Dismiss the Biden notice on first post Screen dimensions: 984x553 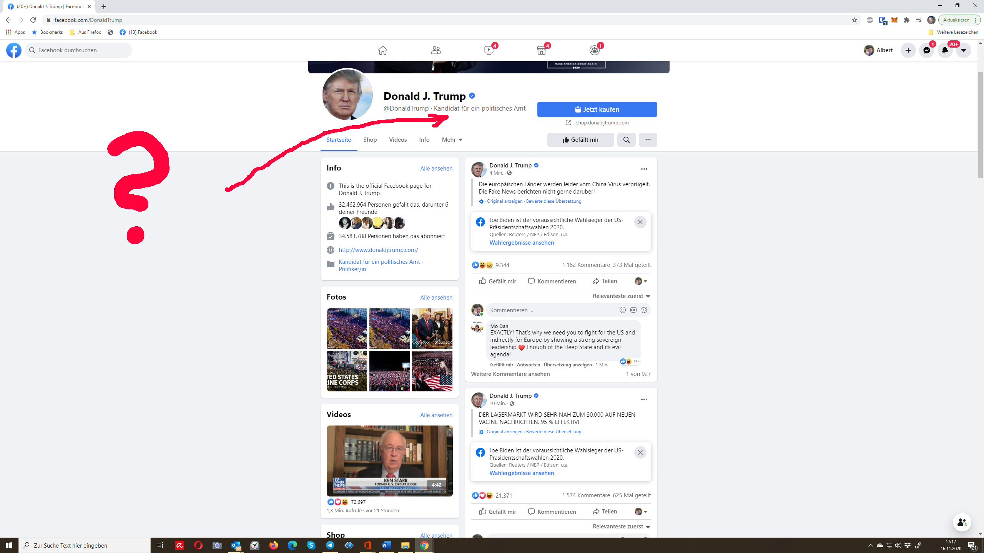coord(640,222)
